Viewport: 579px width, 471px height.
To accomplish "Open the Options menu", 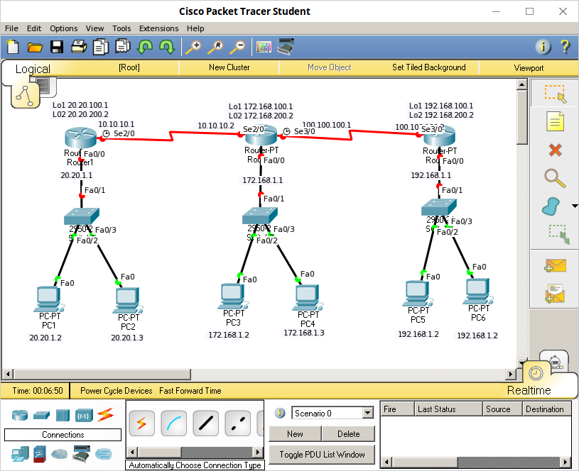I will click(x=63, y=28).
